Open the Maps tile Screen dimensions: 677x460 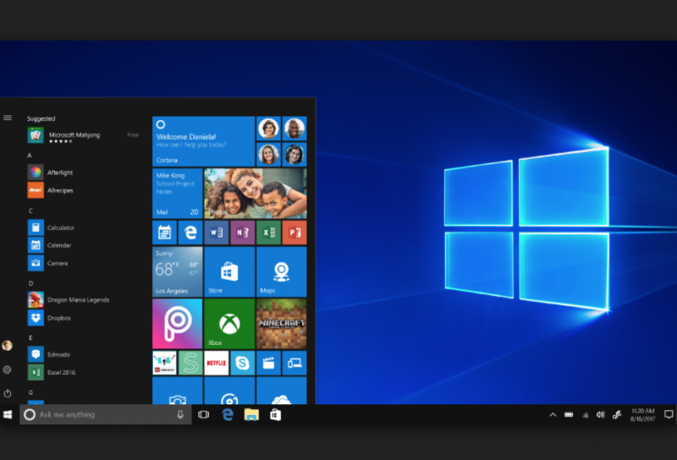pos(282,272)
